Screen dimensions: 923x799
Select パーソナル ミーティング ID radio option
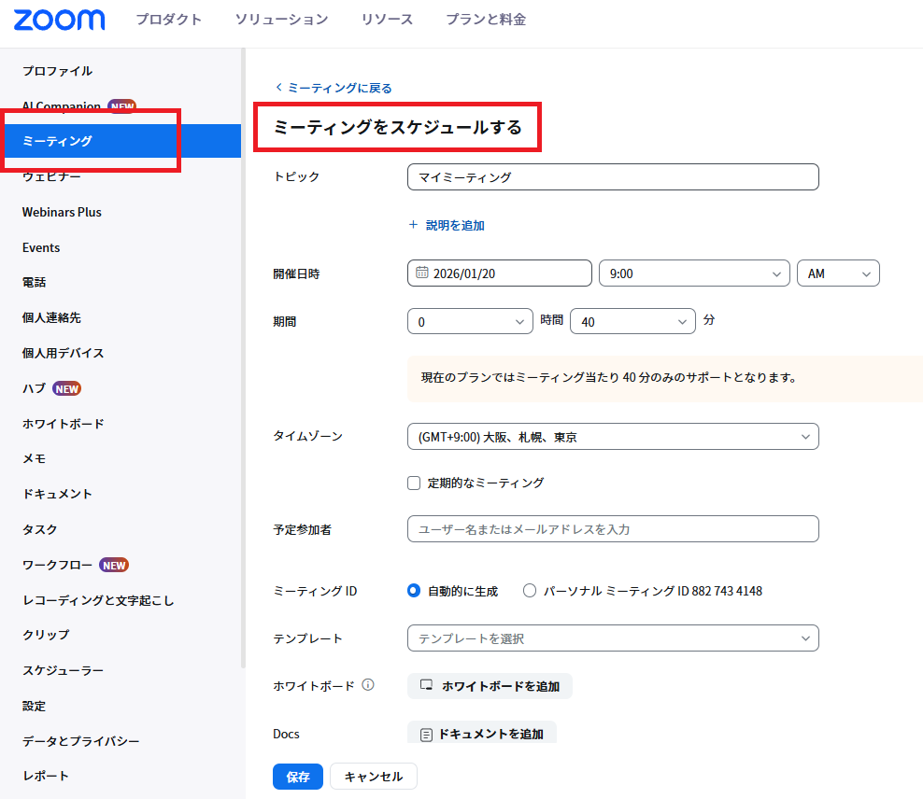(530, 591)
